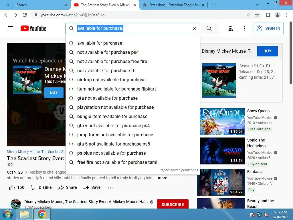Viewport: 293px width, 220px height.
Task: Open the Snow Queen movie thumbnail
Action: coord(222,121)
